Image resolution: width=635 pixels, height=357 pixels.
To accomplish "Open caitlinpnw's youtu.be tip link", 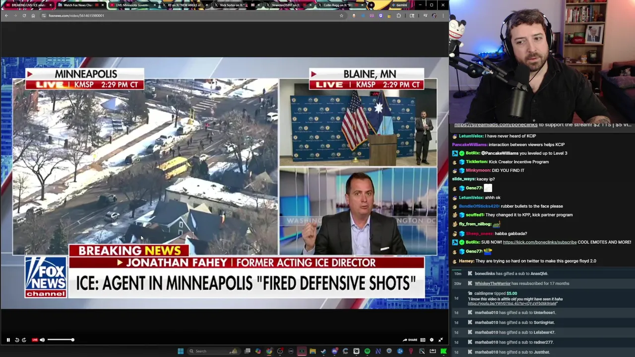I will [512, 303].
